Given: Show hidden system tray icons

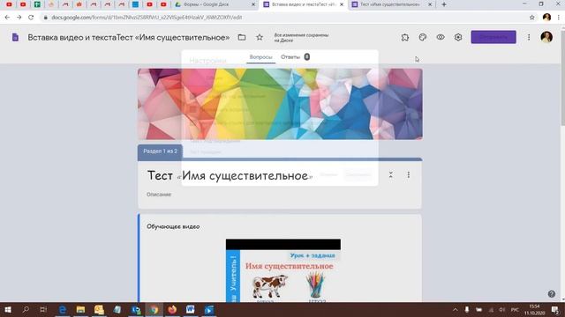Looking at the screenshot, I should pos(456,310).
